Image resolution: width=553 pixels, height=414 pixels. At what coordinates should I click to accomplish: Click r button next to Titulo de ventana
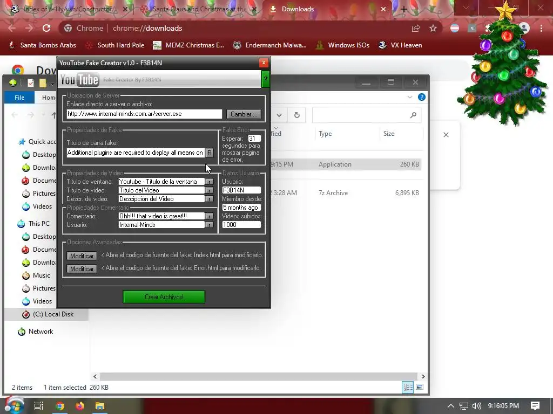point(210,182)
